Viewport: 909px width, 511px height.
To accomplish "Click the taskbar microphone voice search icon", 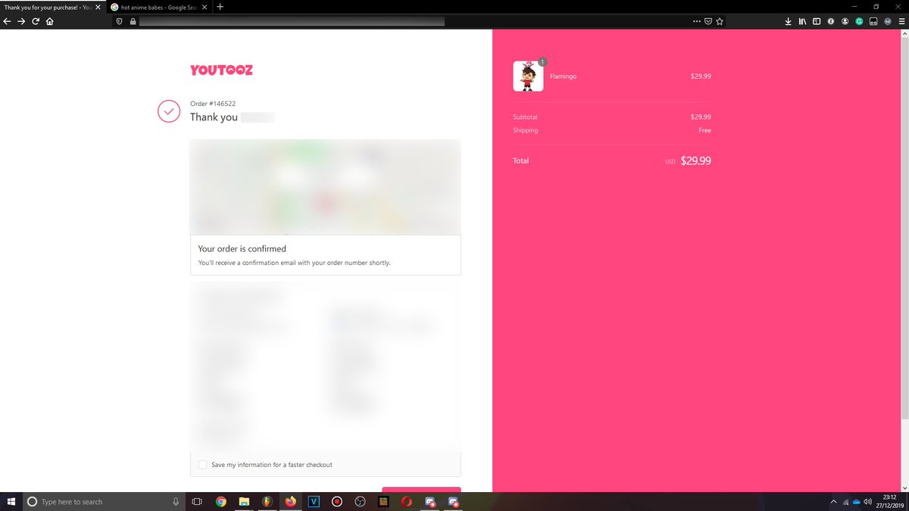I will [176, 501].
